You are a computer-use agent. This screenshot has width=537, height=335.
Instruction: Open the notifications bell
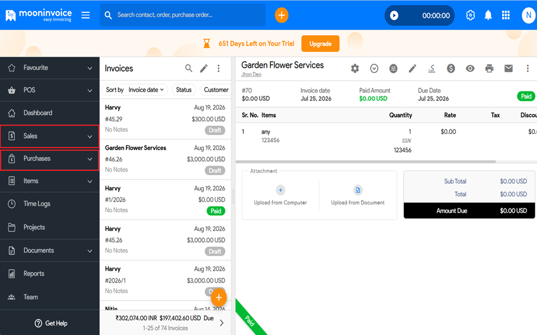488,15
